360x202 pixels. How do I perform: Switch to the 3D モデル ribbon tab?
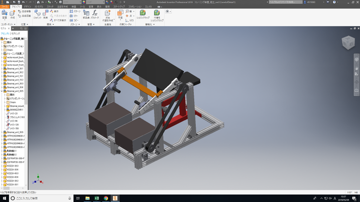(x=38, y=6)
